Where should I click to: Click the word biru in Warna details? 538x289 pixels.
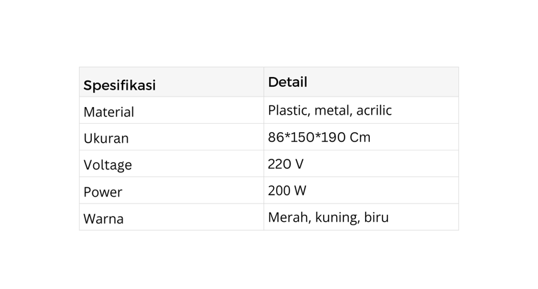tap(376, 217)
